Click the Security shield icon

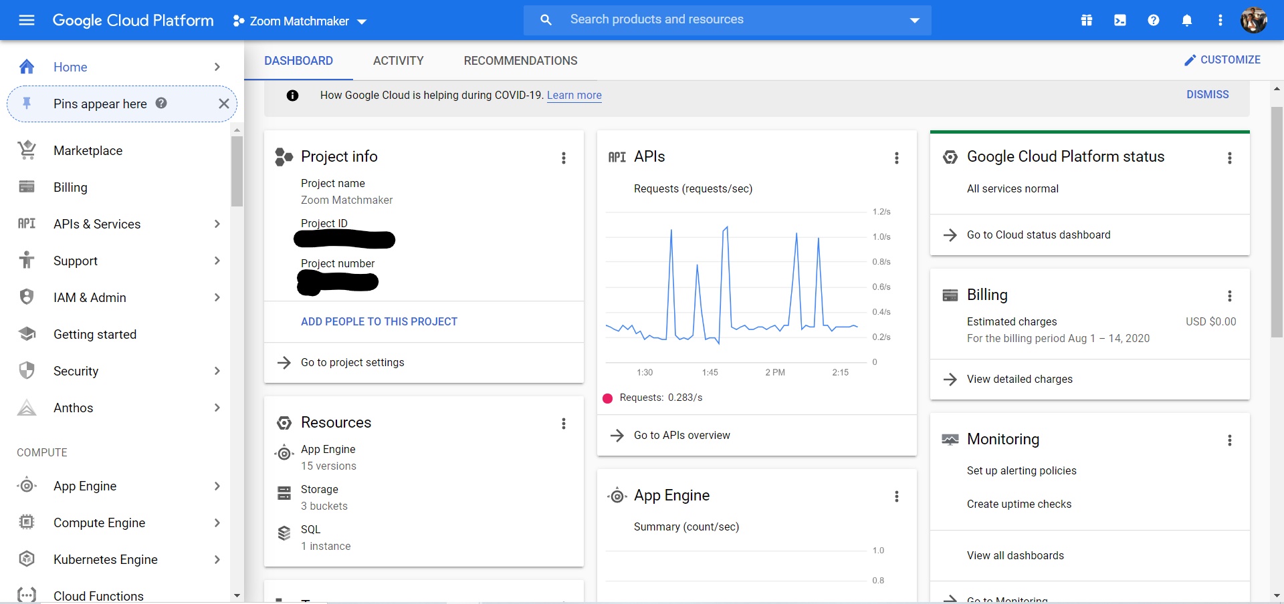tap(27, 370)
